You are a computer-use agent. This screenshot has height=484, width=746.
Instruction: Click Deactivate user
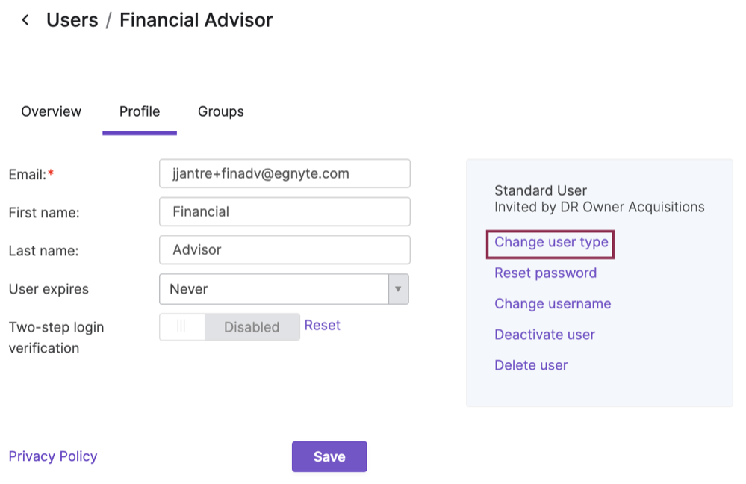click(x=544, y=334)
